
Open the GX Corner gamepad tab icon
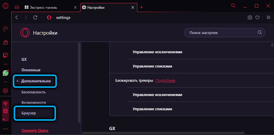pos(17,7)
